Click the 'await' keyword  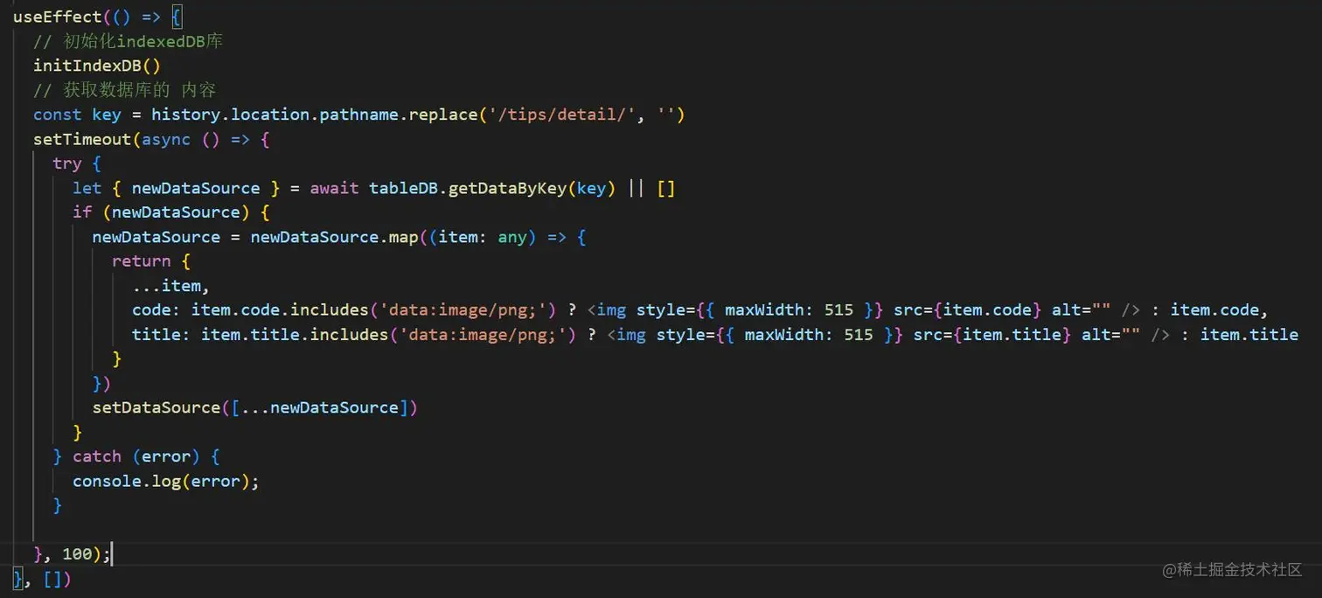click(x=335, y=188)
